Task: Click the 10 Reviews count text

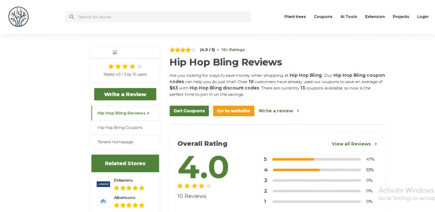Action: click(192, 196)
